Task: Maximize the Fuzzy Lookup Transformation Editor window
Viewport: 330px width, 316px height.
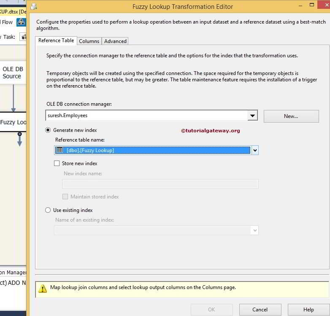Action: pos(312,5)
